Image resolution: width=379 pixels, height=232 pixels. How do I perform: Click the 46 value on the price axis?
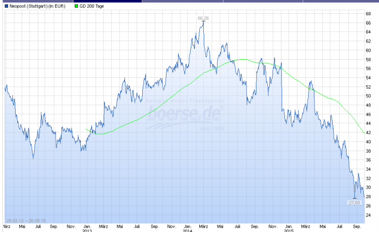point(368,114)
